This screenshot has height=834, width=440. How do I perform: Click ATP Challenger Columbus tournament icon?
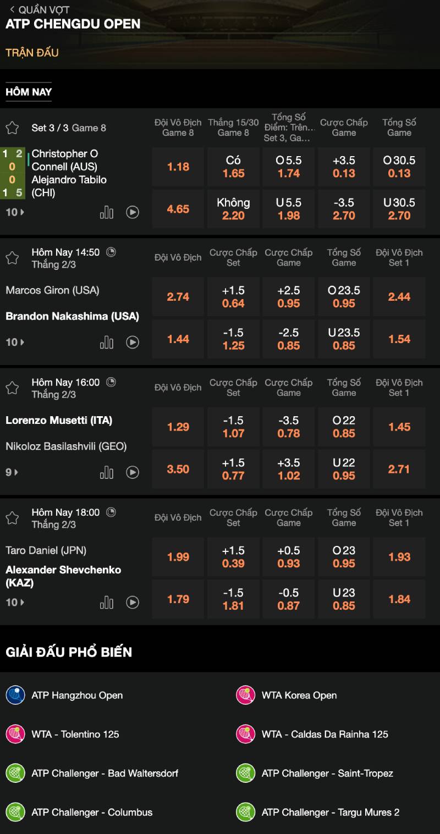click(x=15, y=812)
